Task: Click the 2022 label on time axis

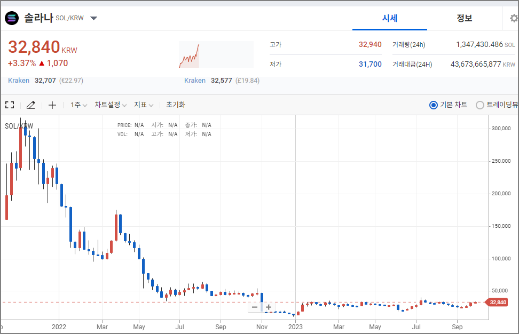Action: coord(59,327)
